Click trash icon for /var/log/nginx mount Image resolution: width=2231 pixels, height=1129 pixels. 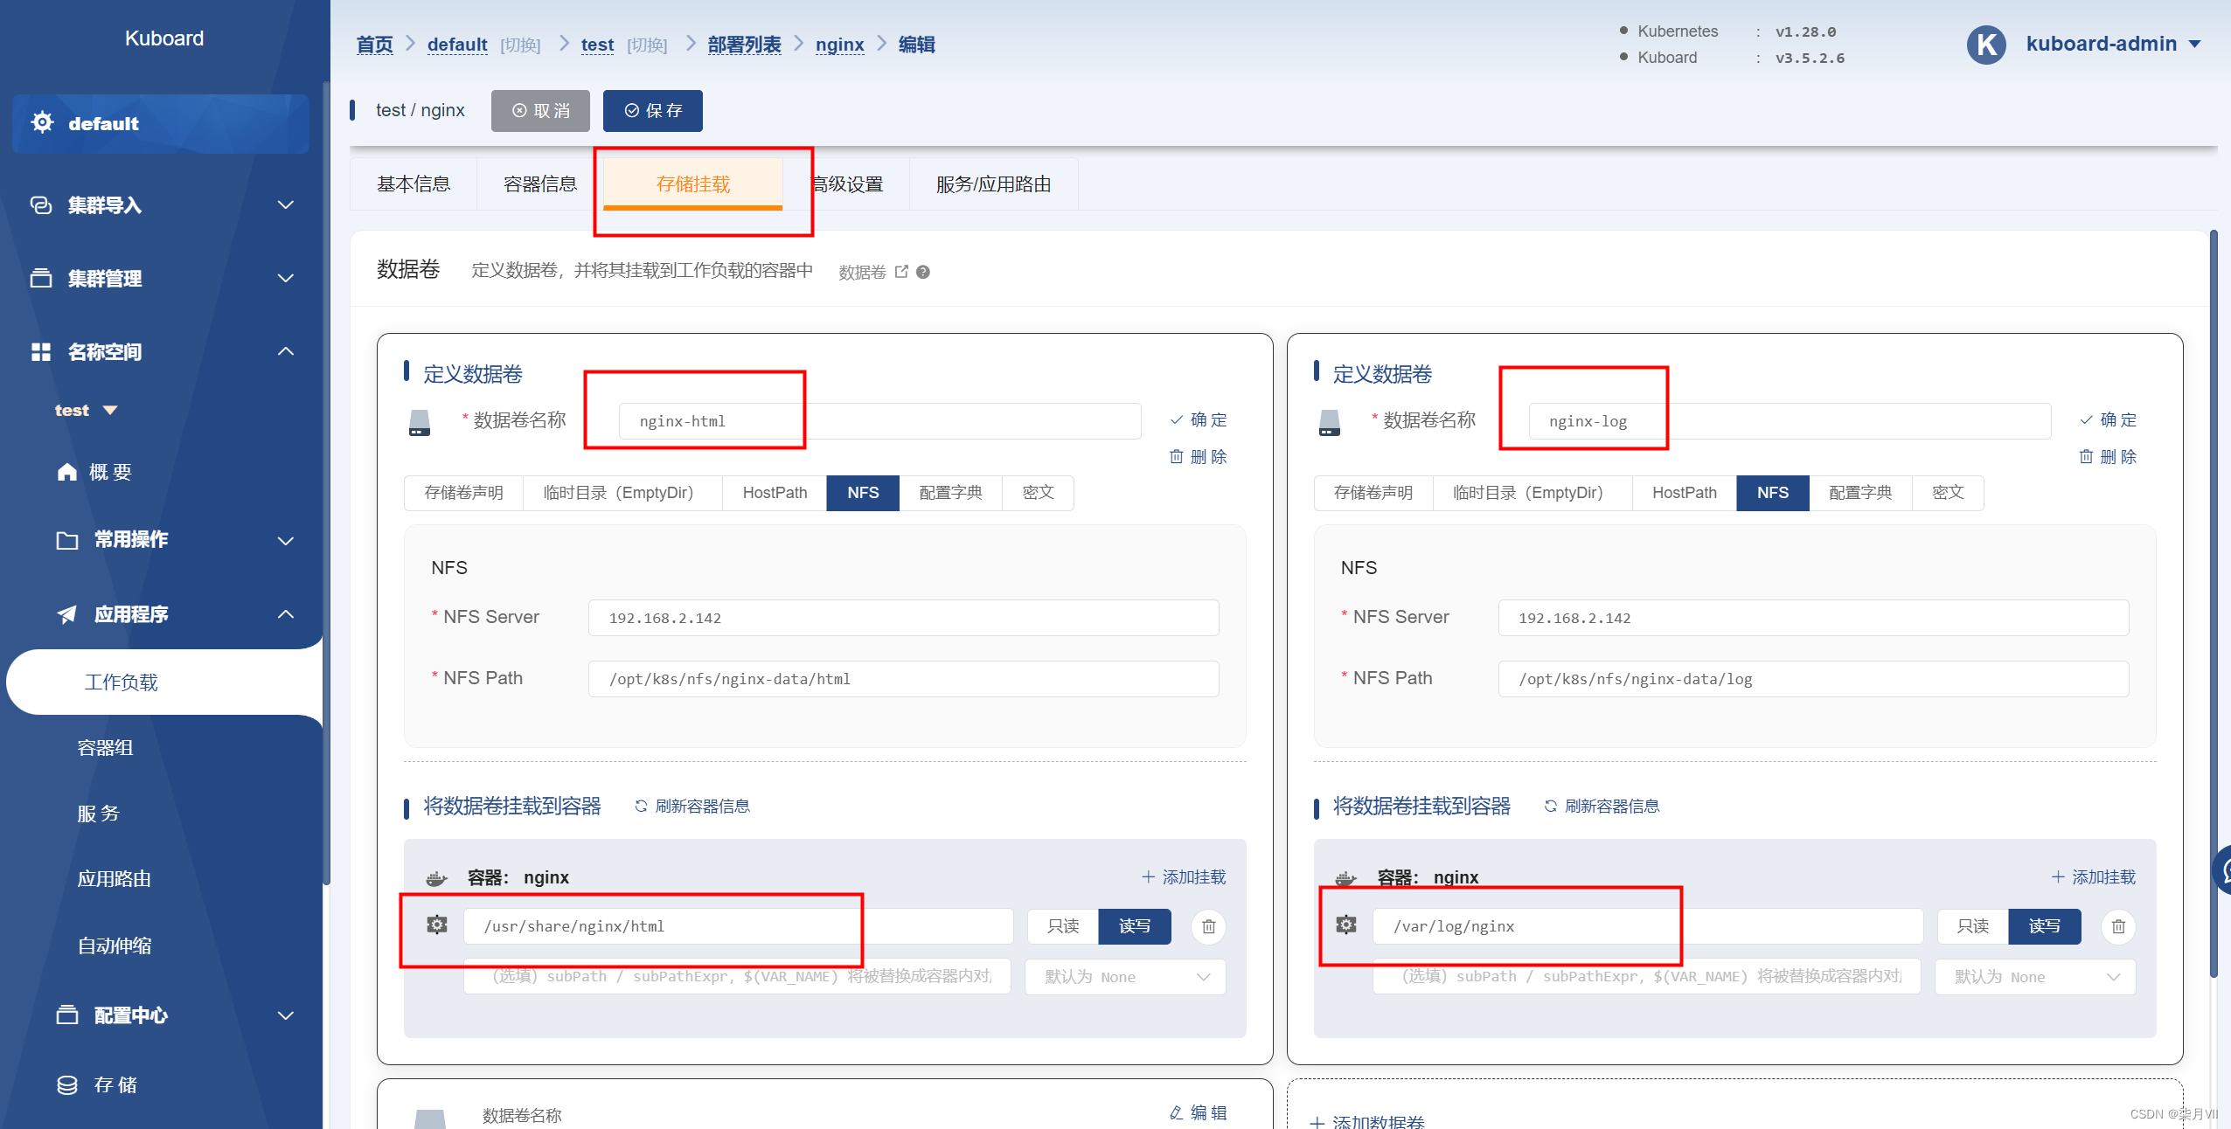(x=2117, y=926)
